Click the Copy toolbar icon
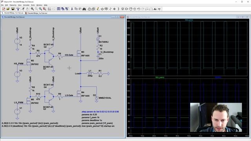 76,9
